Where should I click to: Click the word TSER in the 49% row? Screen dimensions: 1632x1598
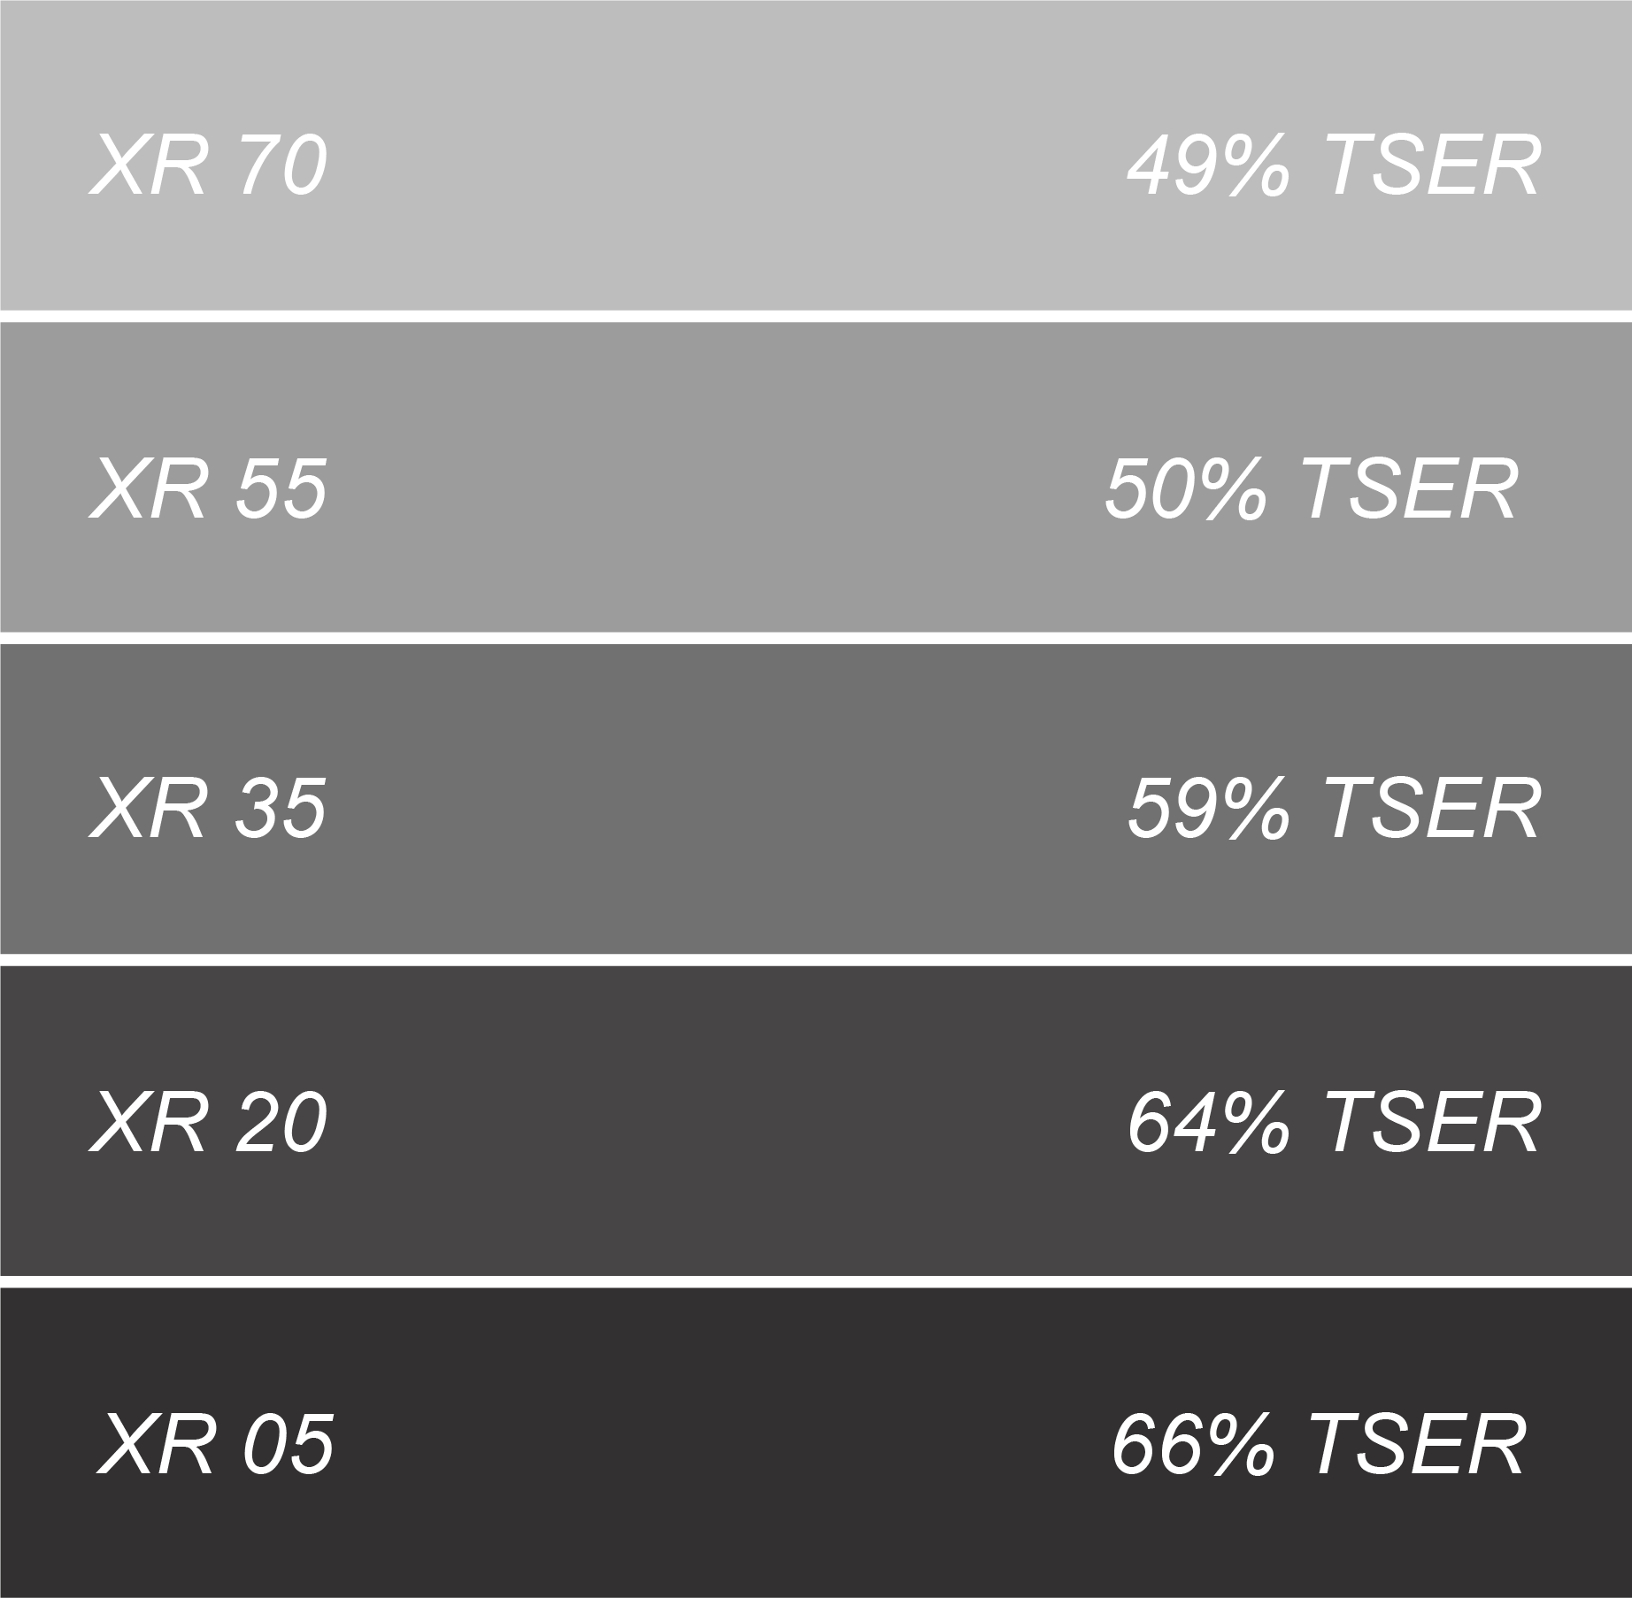[1433, 165]
